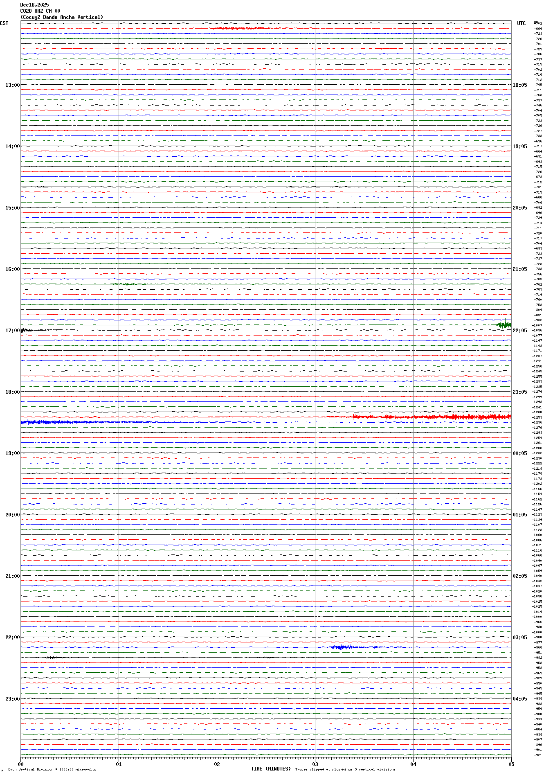Click the UTC timezone header label
The image size is (544, 775).
point(521,23)
